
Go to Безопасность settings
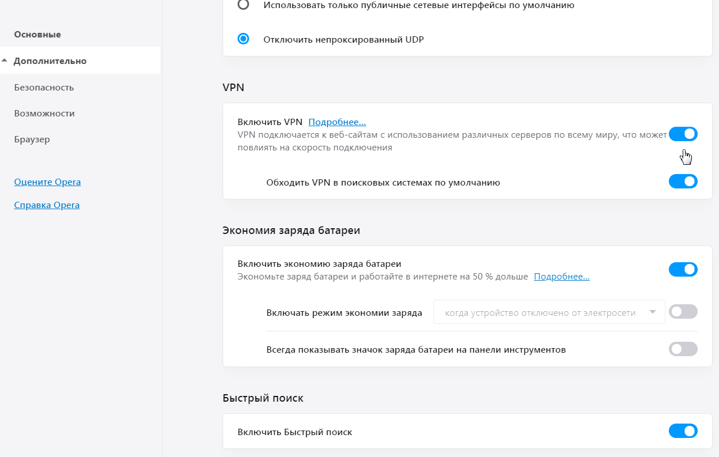pyautogui.click(x=44, y=88)
